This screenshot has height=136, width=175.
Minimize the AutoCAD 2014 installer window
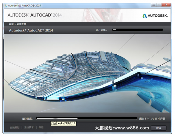click(154, 5)
